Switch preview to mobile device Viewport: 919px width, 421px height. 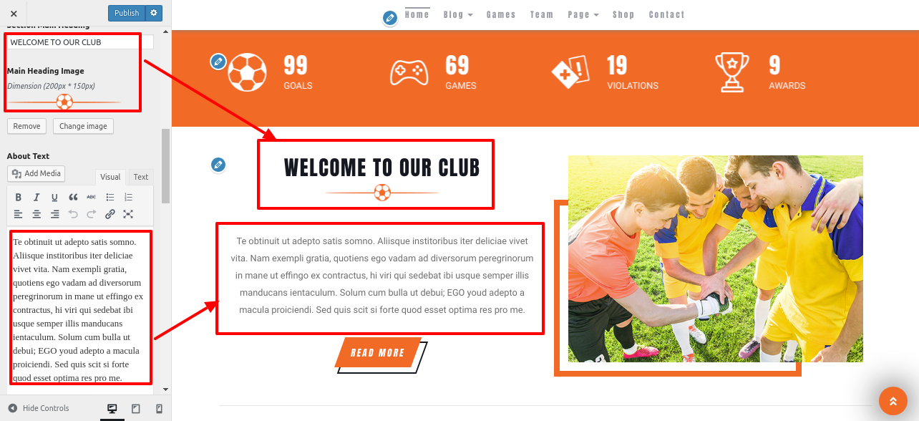click(x=159, y=408)
